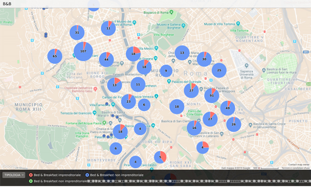Click the Ospedale pediatrico Bambino Gesù pin
The height and width of the screenshot is (187, 311).
point(95,89)
